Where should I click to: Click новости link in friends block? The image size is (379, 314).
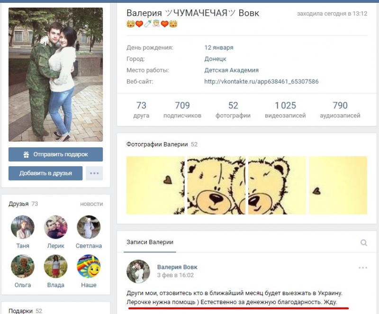click(91, 204)
